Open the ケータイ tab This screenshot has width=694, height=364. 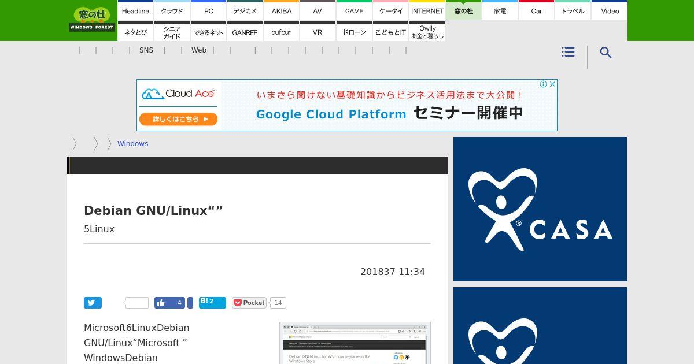click(390, 10)
